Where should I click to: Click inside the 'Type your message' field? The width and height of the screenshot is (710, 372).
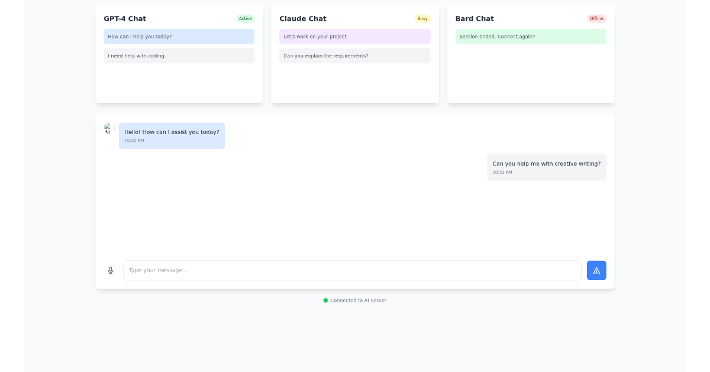[352, 270]
